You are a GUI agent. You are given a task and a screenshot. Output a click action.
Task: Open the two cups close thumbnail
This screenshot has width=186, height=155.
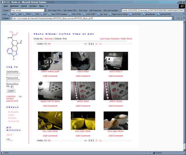click(x=83, y=120)
